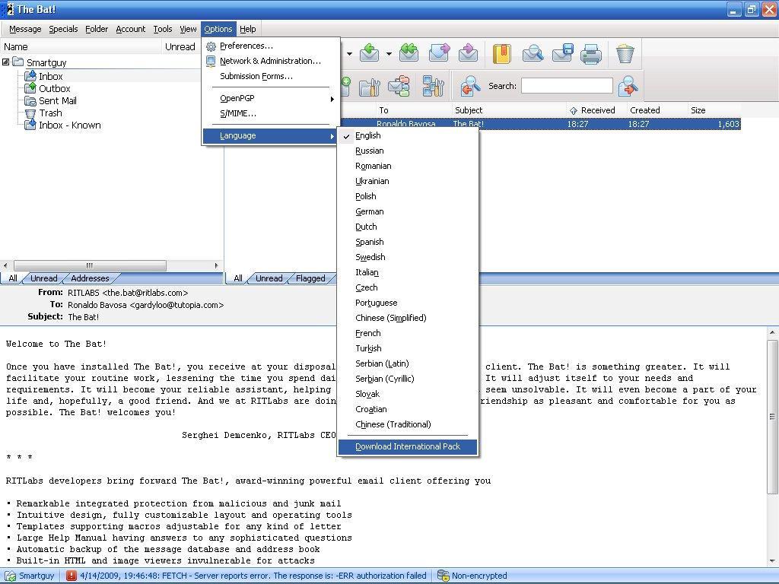This screenshot has width=779, height=584.
Task: Click the Inbox folder icon in tree
Action: click(30, 76)
